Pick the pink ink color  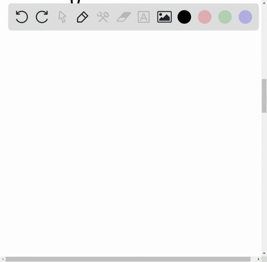click(x=205, y=17)
